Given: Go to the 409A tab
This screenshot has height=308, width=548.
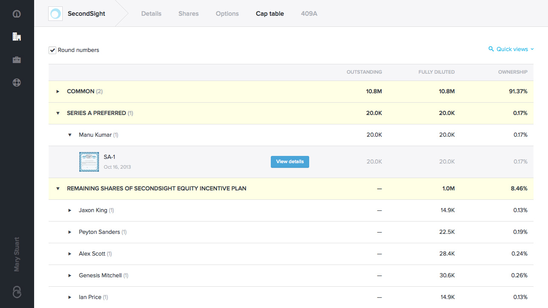Looking at the screenshot, I should (x=309, y=14).
